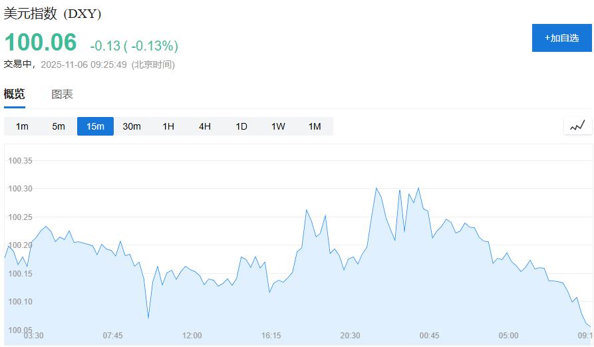This screenshot has width=594, height=347.
Task: Click the -0.13 (-0.13%) change value
Action: point(134,46)
